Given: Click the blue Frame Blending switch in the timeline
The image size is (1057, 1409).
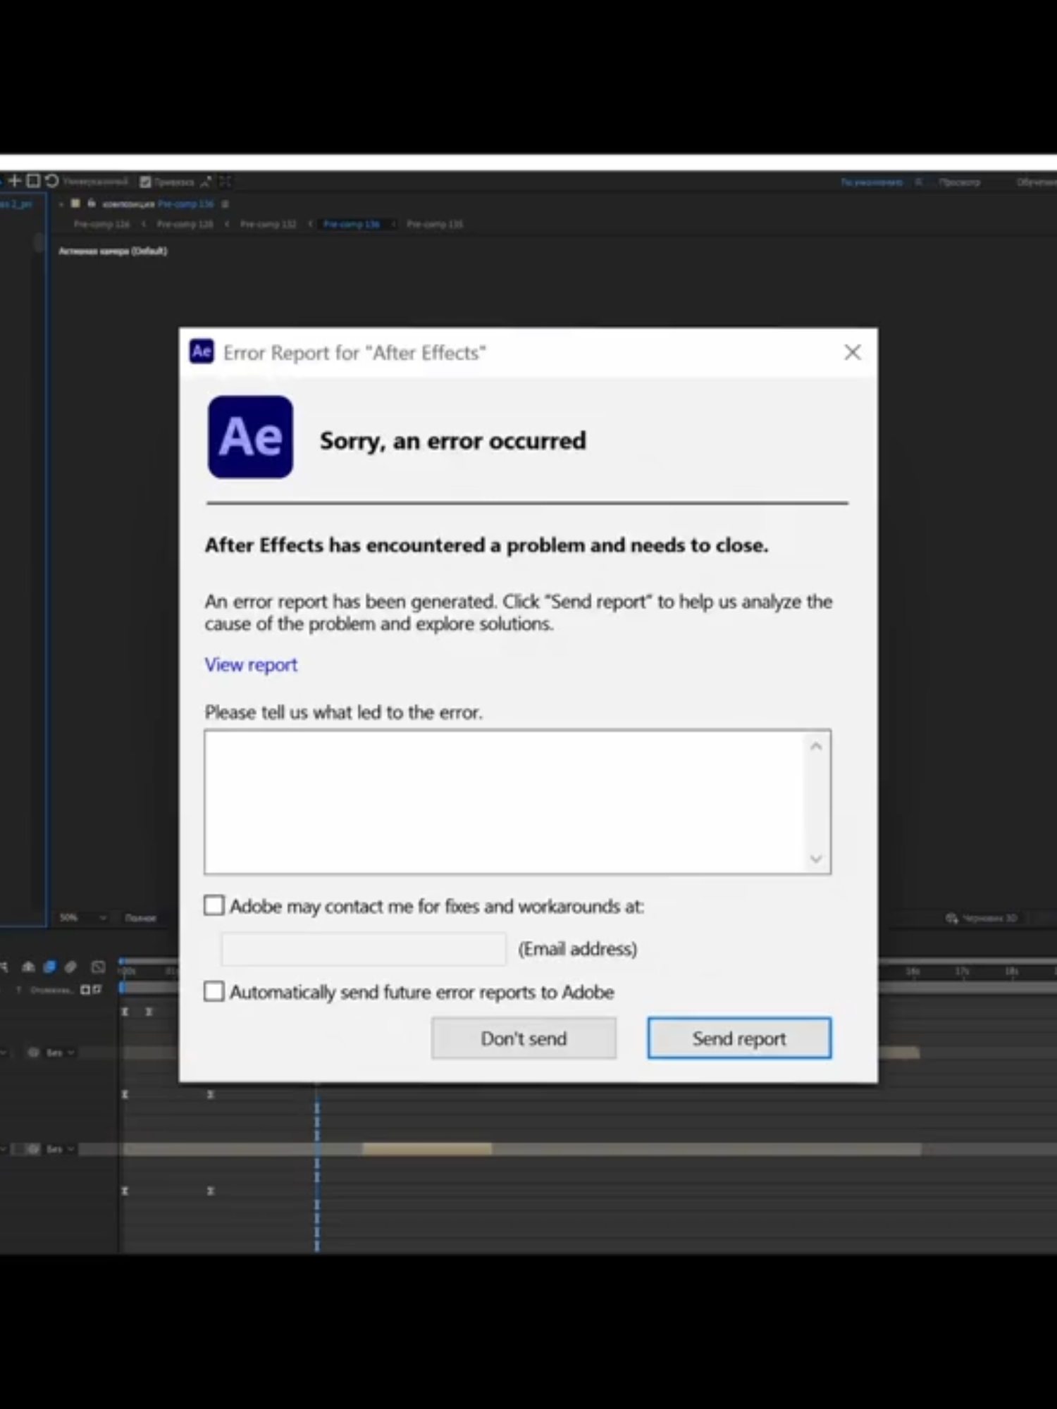Looking at the screenshot, I should click(49, 967).
